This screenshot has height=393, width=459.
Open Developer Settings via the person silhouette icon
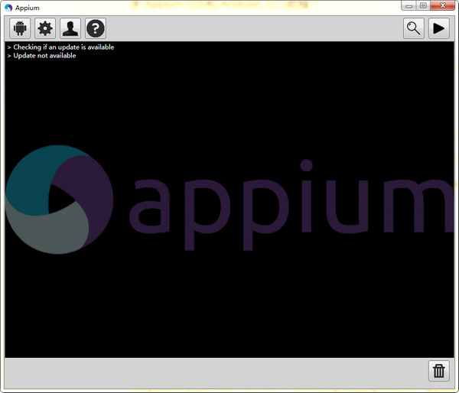(x=70, y=29)
